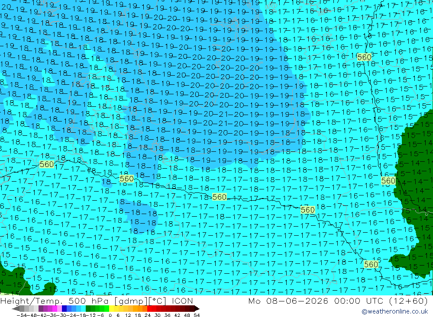Click the topmost '560' contour label
The width and height of the screenshot is (433, 317).
[x=364, y=58]
